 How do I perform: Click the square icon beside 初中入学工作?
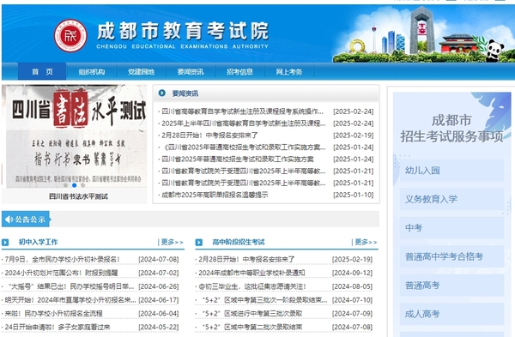(5, 243)
